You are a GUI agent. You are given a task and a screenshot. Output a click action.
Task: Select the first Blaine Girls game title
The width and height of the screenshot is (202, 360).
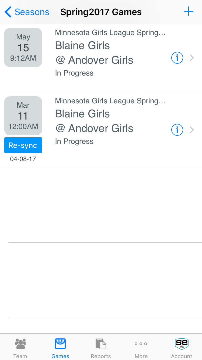[x=82, y=46]
